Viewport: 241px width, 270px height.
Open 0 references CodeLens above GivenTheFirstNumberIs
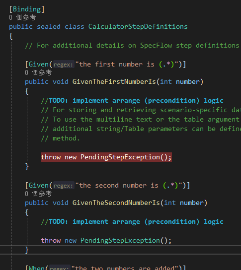(x=38, y=72)
